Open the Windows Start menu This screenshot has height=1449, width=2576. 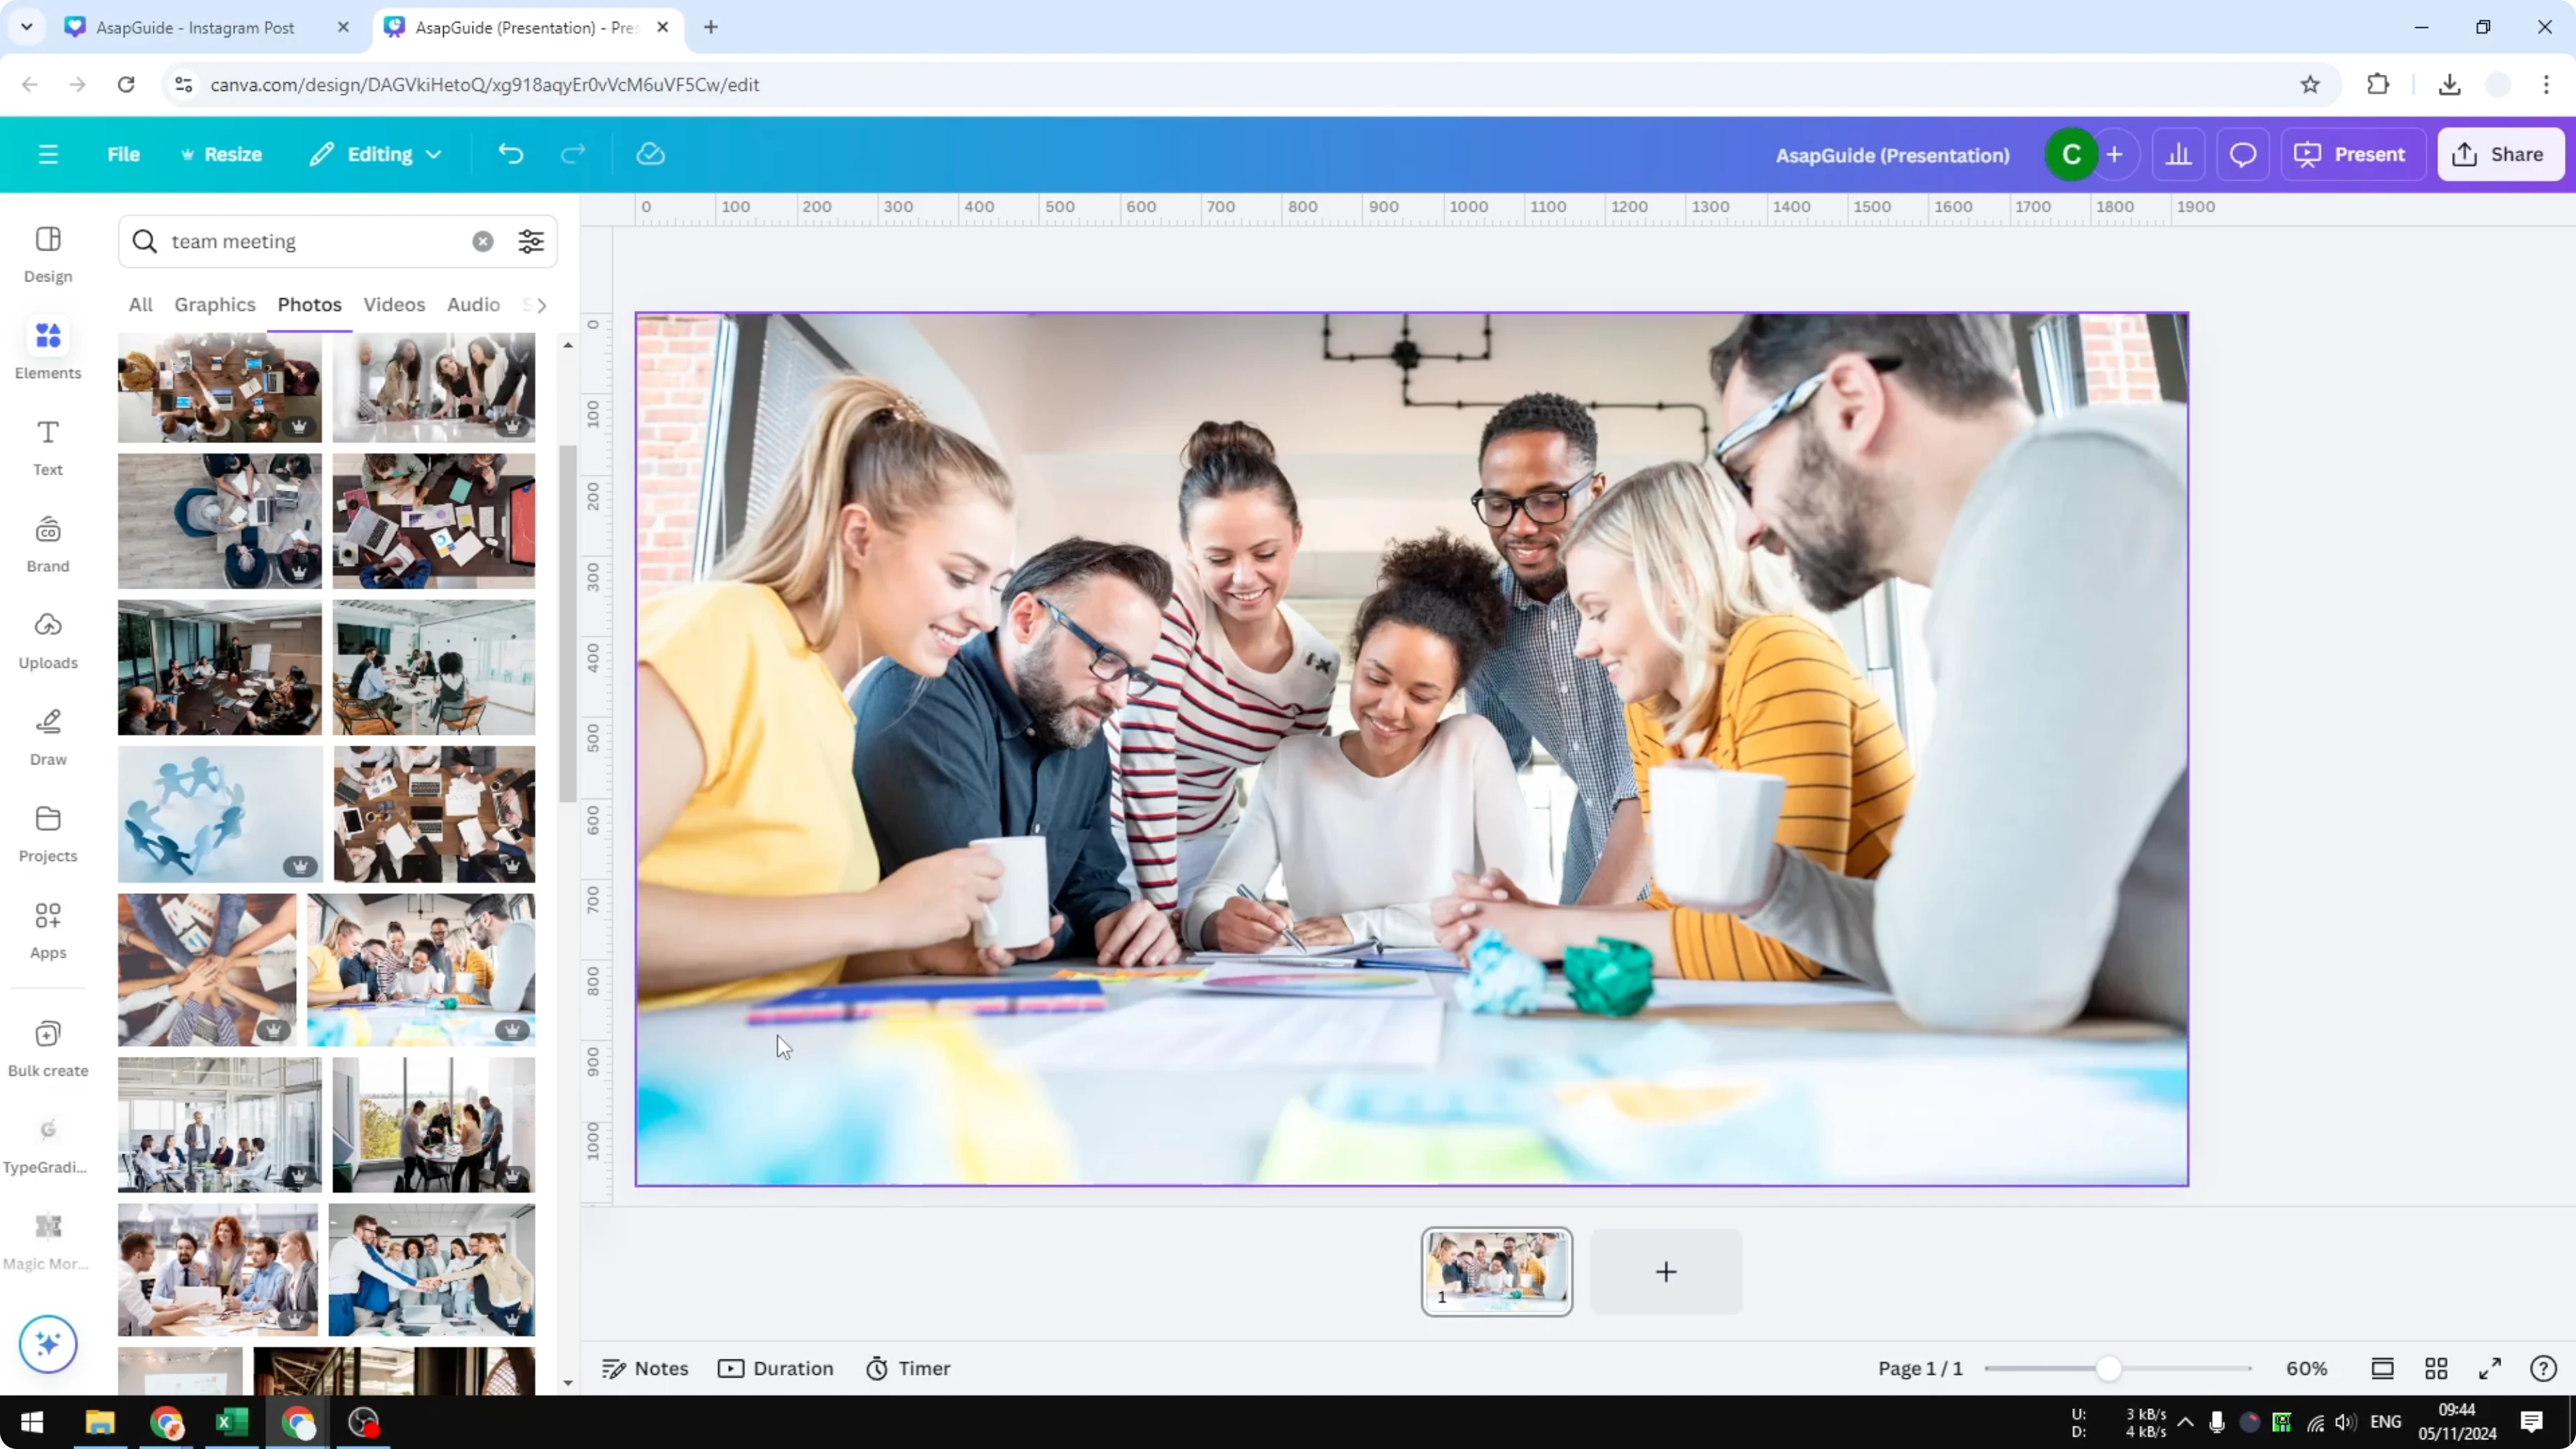tap(31, 1422)
